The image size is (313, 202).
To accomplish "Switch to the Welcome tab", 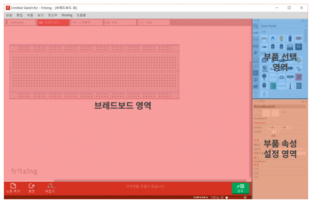I will (20, 22).
